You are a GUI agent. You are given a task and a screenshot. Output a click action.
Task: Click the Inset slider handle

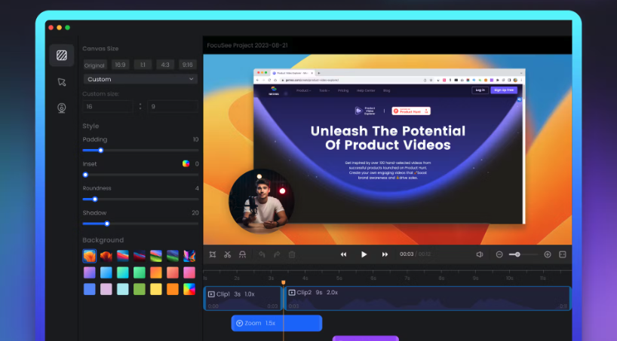85,175
